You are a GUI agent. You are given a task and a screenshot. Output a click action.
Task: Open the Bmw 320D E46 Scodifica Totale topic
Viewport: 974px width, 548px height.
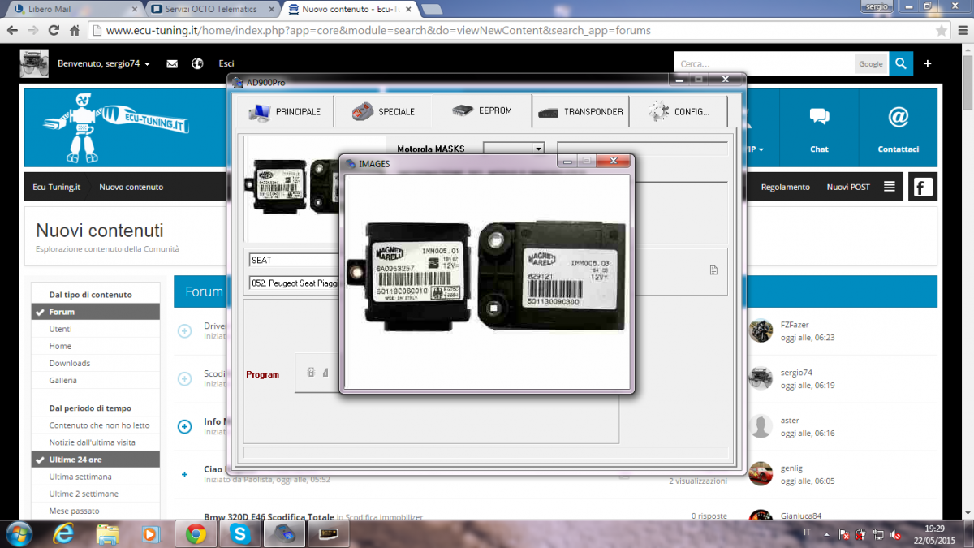point(268,516)
